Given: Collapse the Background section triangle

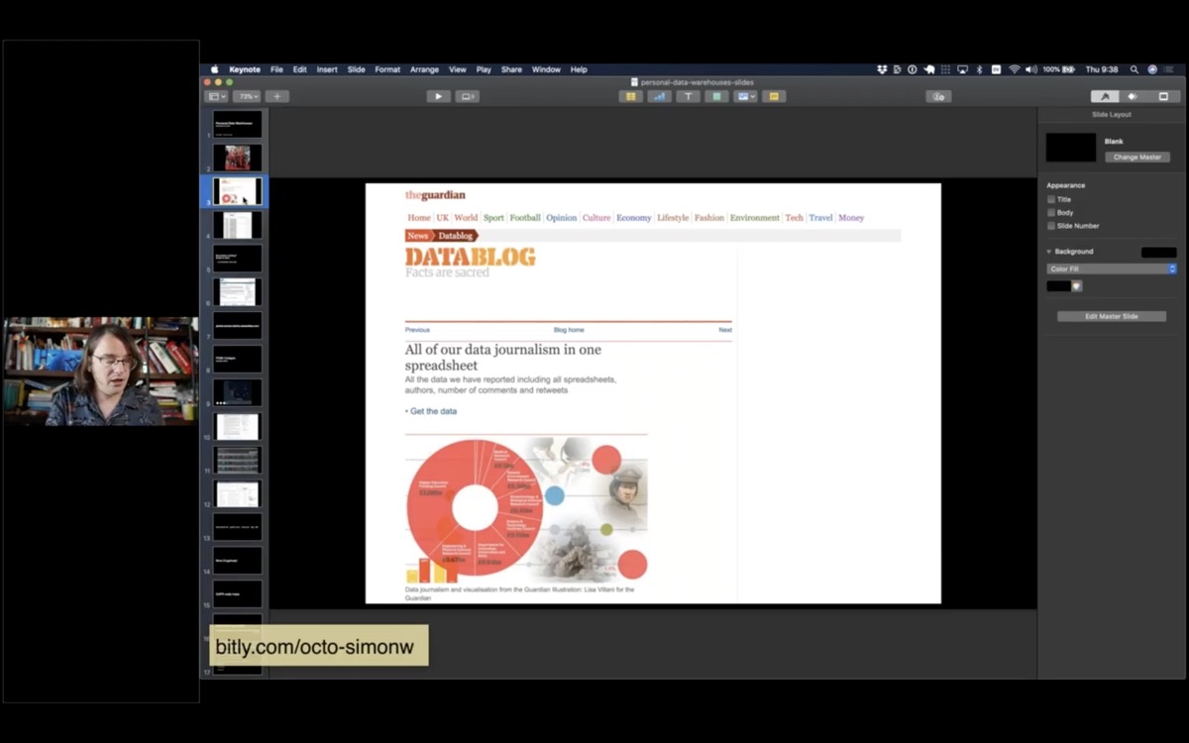Looking at the screenshot, I should (1049, 252).
